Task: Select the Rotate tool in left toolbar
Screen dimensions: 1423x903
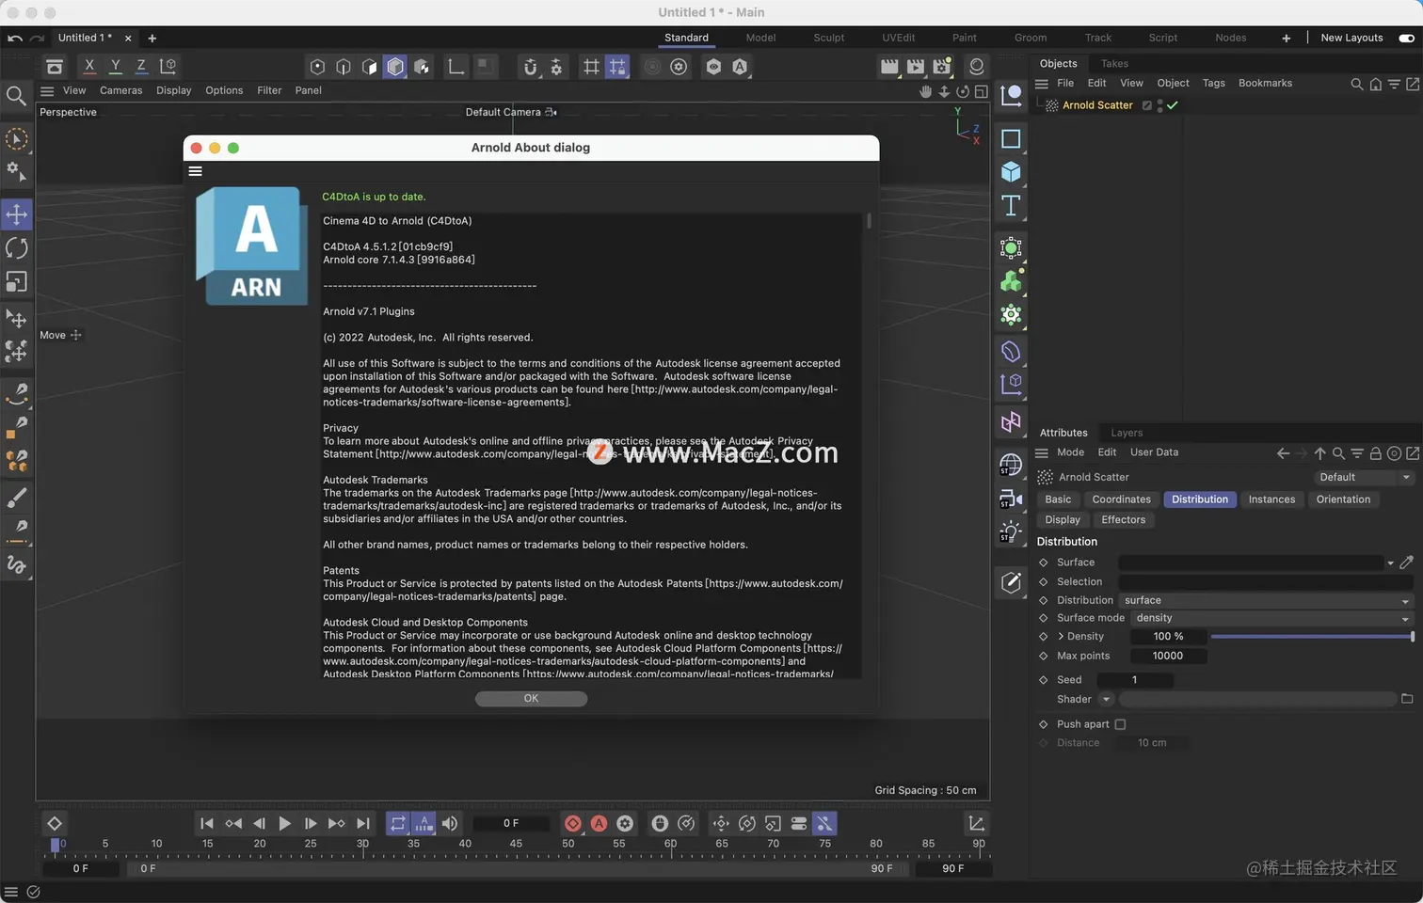Action: [x=17, y=248]
